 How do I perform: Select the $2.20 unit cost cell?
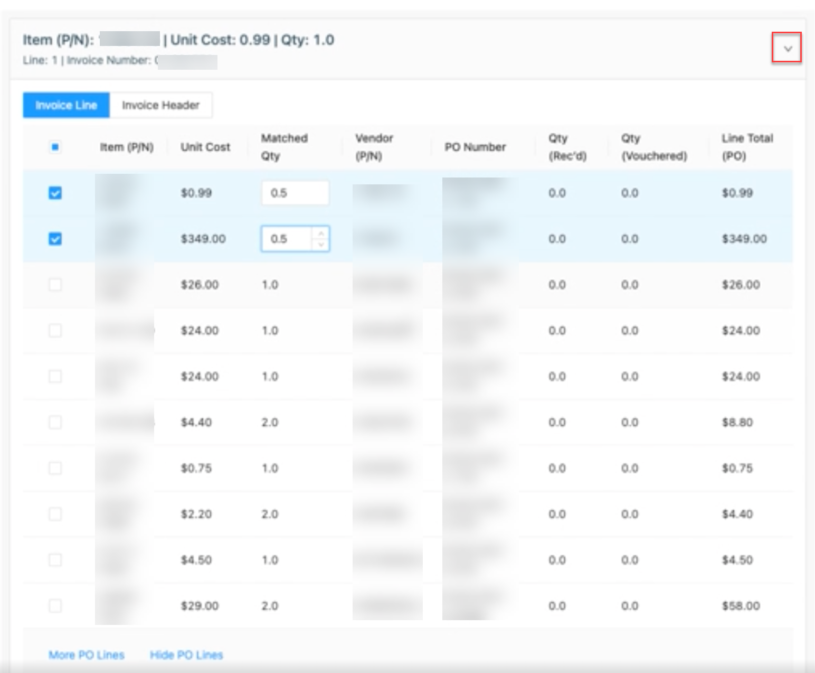pos(196,514)
